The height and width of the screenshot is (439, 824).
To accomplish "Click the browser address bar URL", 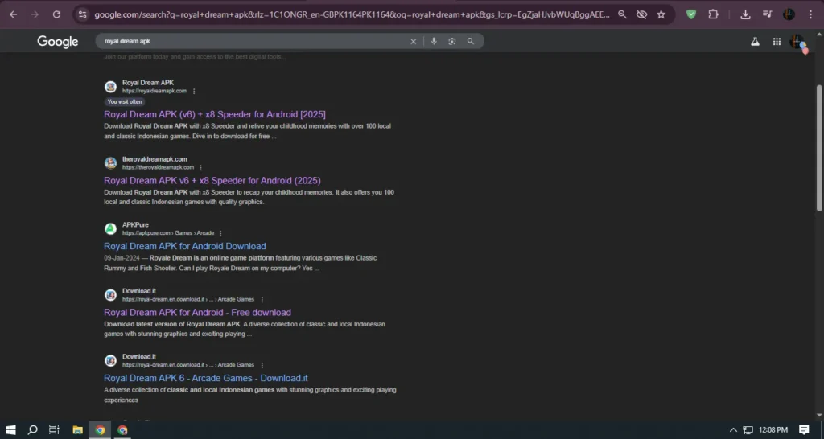I will (x=351, y=14).
